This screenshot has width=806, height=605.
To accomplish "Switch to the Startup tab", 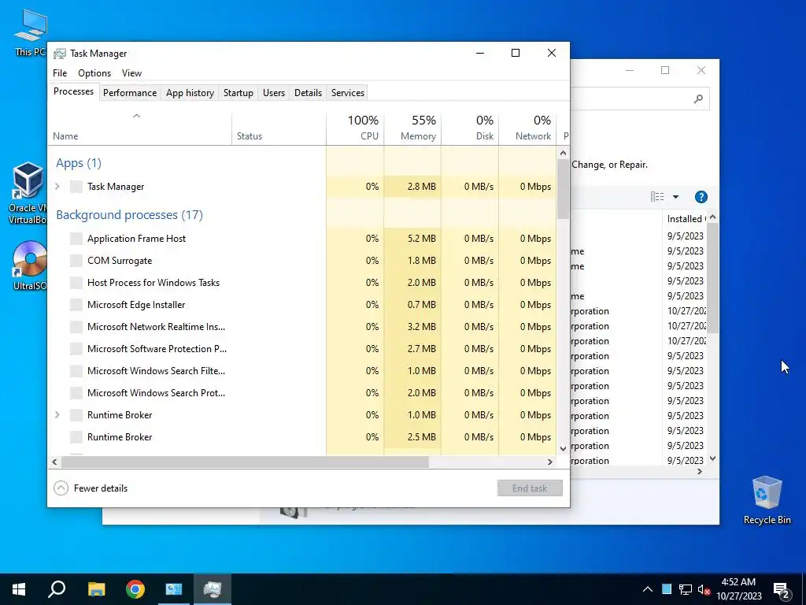I will tap(238, 93).
